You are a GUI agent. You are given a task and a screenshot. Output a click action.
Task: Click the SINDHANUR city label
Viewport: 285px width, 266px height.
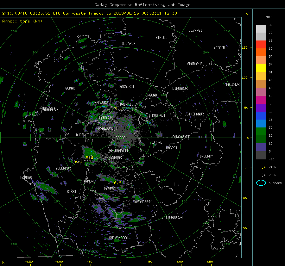pos(195,114)
